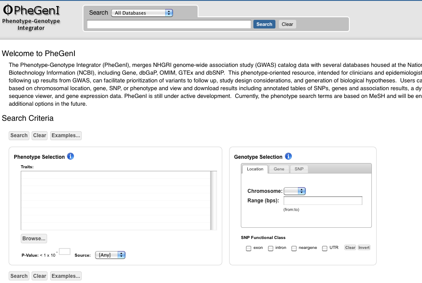Click the PheGenI logo
422x283 pixels.
coord(31,10)
